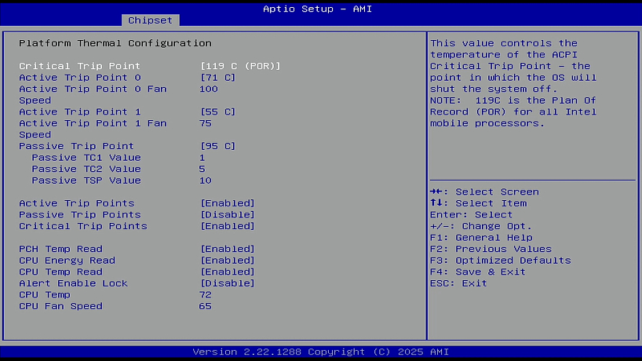Screen dimensions: 642x361
Task: Select the Chipset tab
Action: [x=150, y=20]
